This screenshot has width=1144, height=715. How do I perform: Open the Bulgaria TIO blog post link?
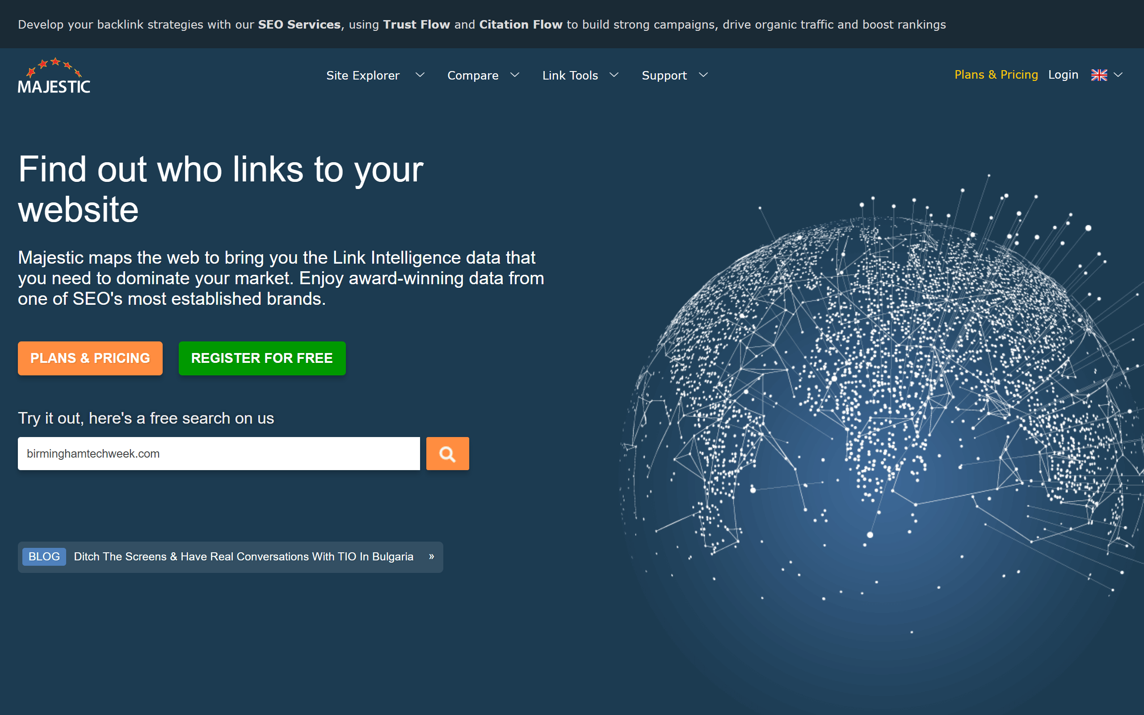244,557
